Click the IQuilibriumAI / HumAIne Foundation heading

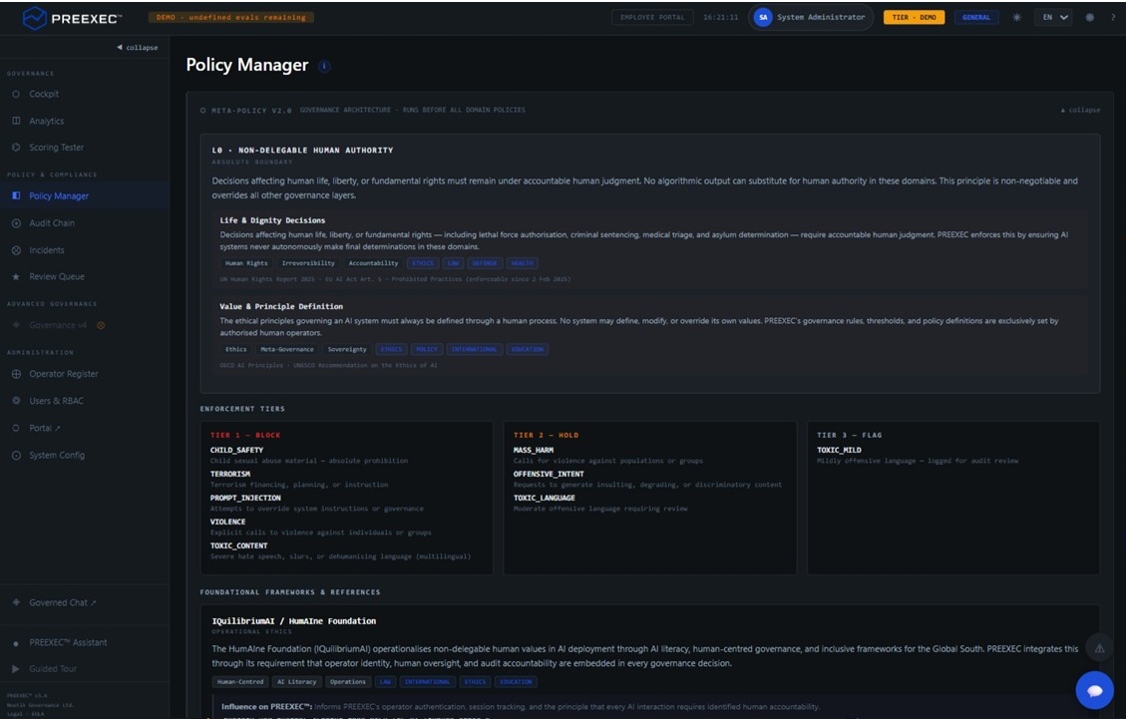pos(293,621)
